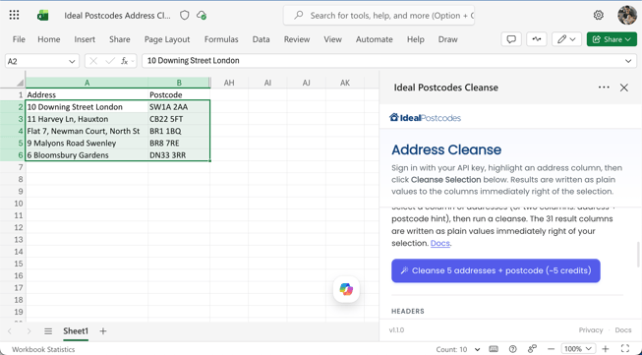Click Cleanse 5 addresses + postcode button
Image resolution: width=642 pixels, height=355 pixels.
click(496, 270)
